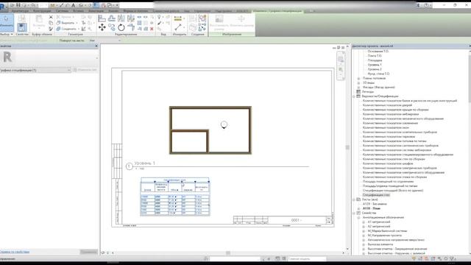Click the yellow Measure tool icon
Viewport: 471px width, 265px height.
[178, 18]
